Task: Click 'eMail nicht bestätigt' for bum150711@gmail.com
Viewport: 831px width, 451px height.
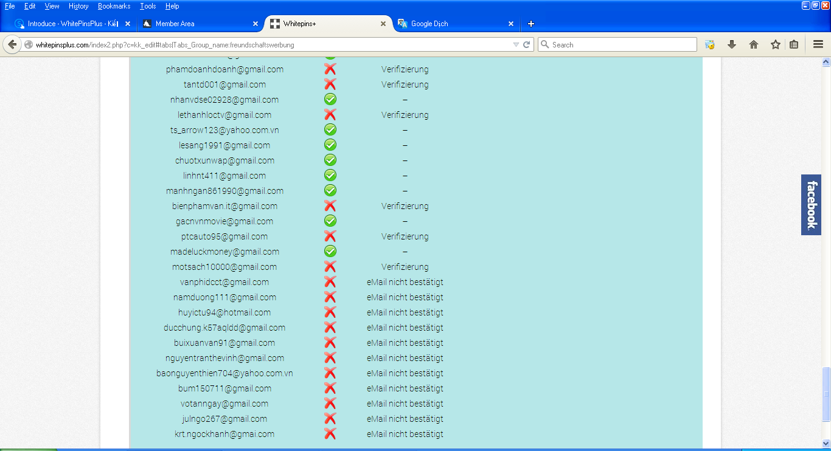Action: coord(405,388)
